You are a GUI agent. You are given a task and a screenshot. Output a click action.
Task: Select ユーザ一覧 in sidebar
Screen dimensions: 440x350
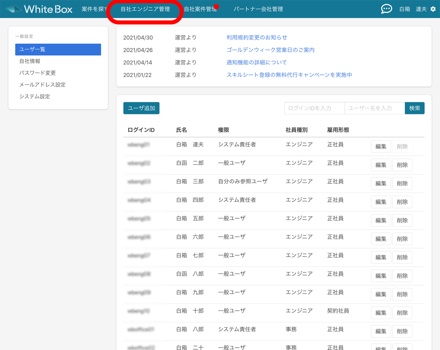click(x=58, y=49)
